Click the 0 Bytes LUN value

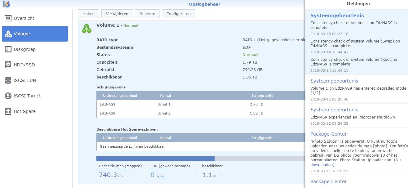(157, 175)
